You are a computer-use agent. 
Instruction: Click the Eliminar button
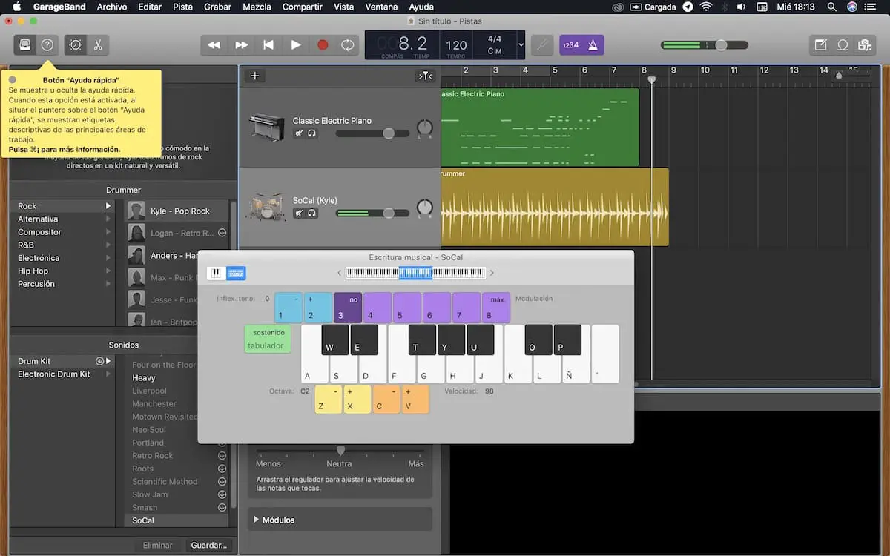click(x=158, y=545)
